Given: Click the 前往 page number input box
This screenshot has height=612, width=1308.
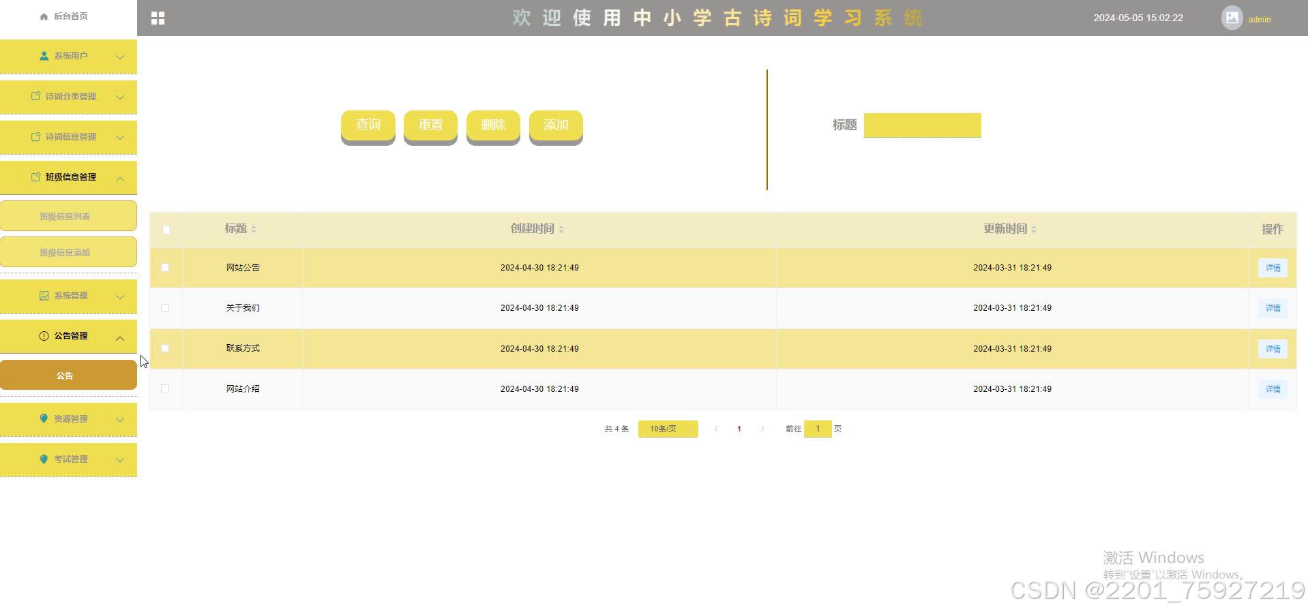Looking at the screenshot, I should tap(818, 429).
